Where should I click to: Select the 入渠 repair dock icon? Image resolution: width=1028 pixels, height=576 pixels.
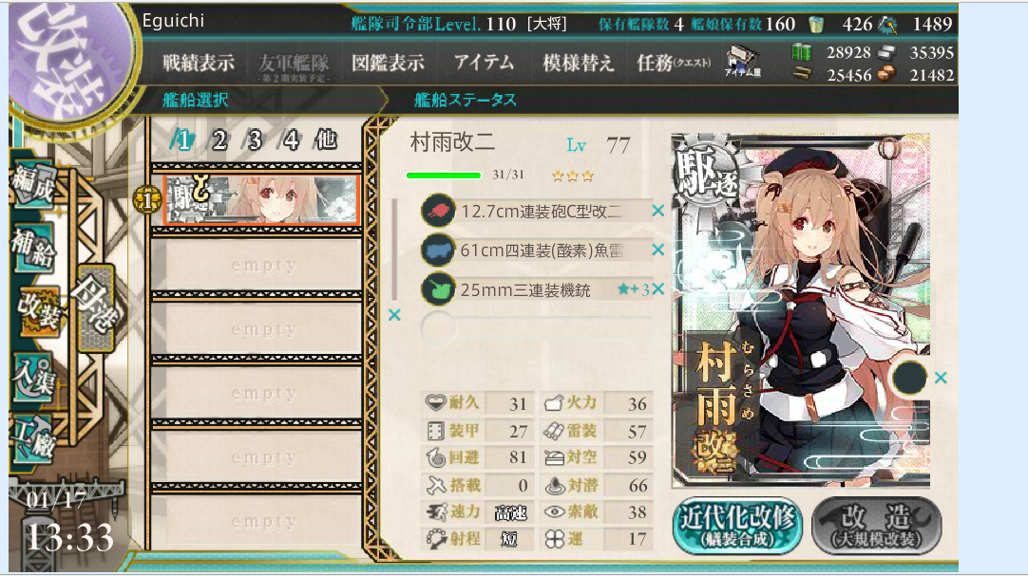click(33, 377)
